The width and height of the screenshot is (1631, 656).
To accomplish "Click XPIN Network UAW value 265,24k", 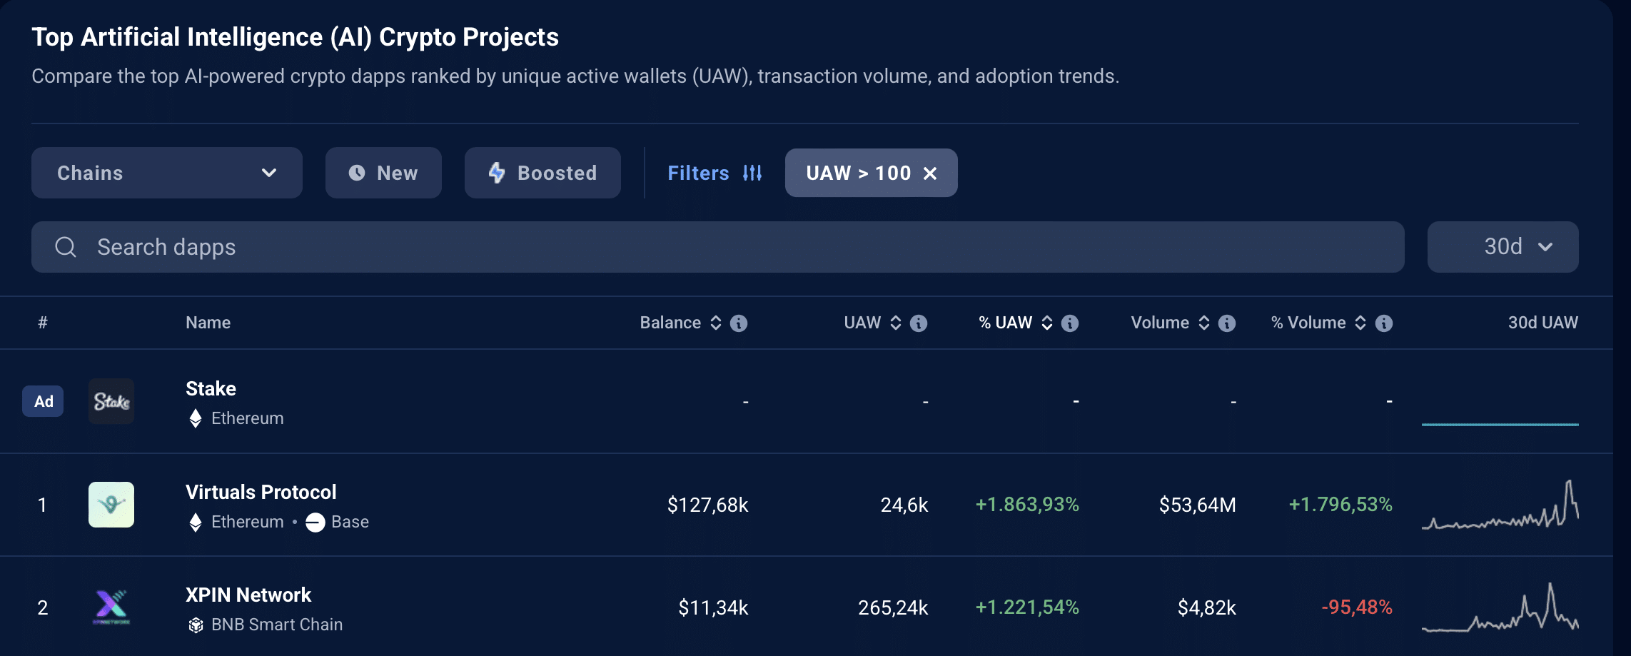I will click(x=893, y=607).
